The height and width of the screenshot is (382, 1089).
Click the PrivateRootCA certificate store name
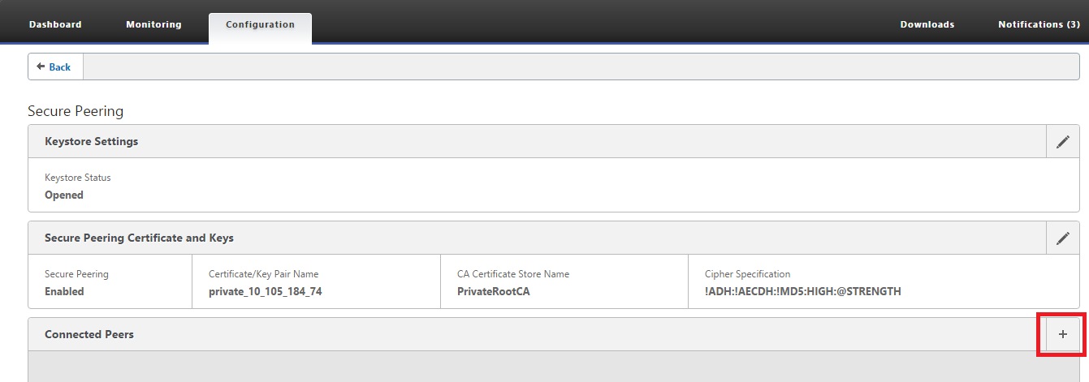tap(494, 291)
